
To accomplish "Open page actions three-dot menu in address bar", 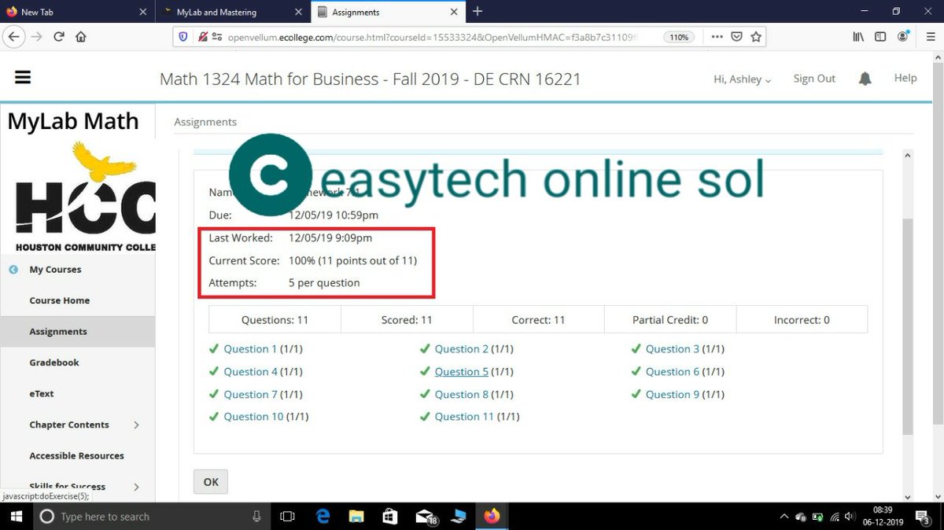I will click(x=717, y=36).
